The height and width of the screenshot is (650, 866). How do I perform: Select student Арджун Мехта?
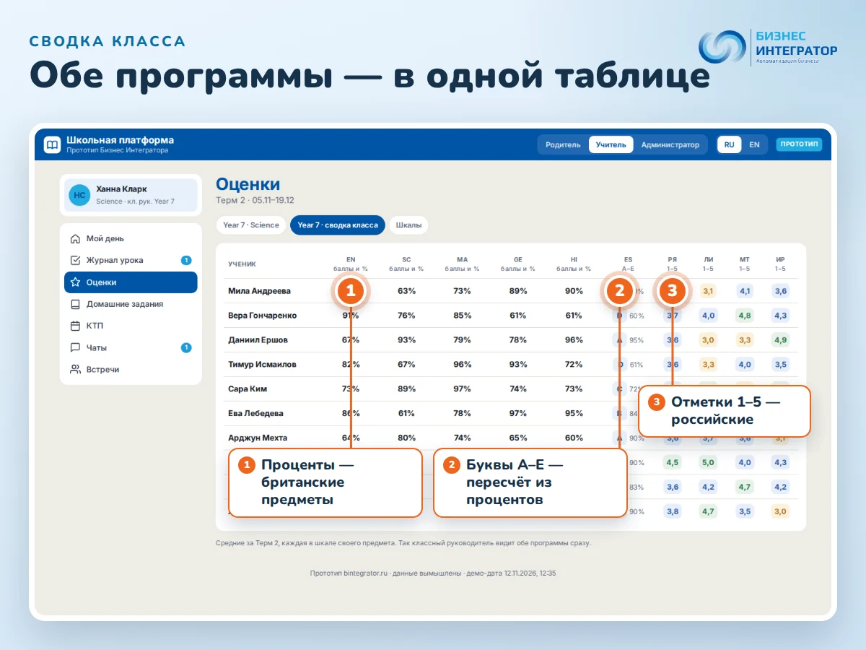[x=258, y=438]
